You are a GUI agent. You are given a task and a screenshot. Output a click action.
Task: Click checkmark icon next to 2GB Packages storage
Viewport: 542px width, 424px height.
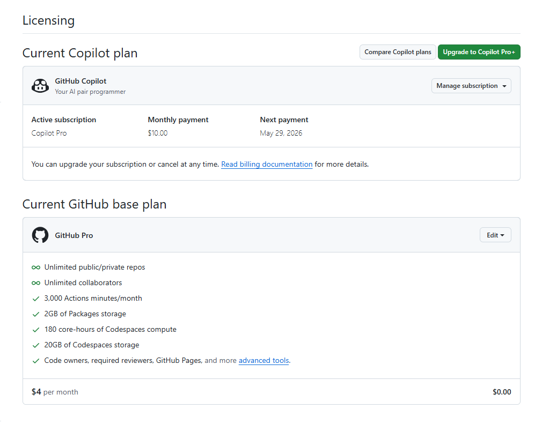tap(36, 314)
